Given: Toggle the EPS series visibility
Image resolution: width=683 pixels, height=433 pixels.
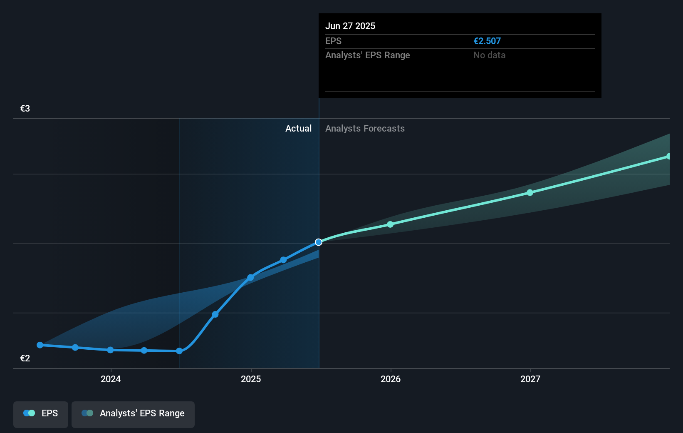Looking at the screenshot, I should [x=40, y=414].
